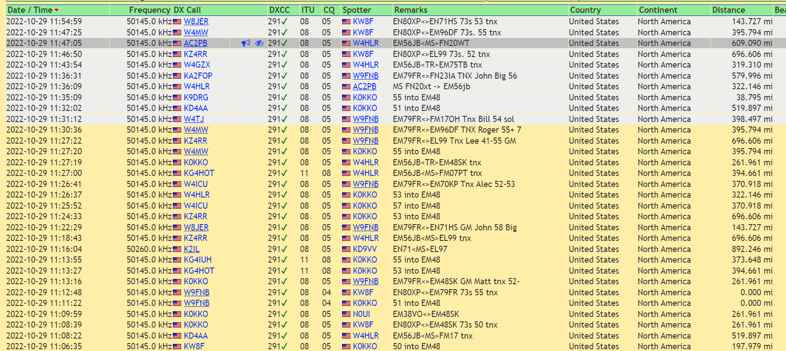Select the 50260.0 kHz frequency cell

point(149,249)
